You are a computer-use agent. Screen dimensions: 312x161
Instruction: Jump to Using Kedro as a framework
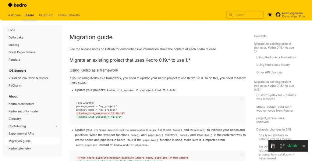coord(276,57)
